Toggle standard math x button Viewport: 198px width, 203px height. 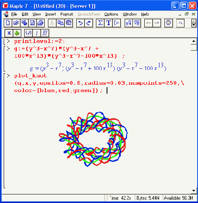point(9,33)
